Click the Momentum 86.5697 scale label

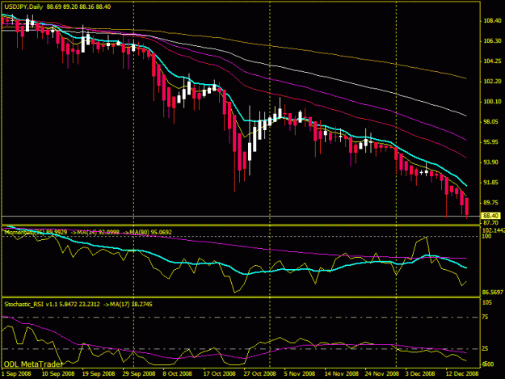tap(492, 293)
